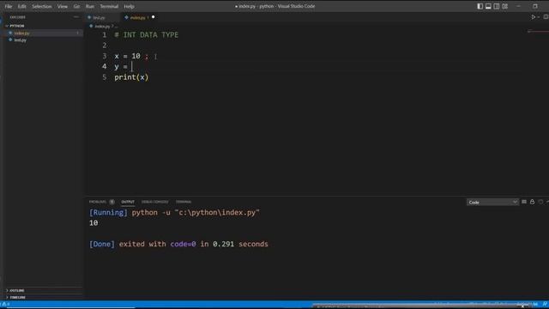Place cursor after y = on line 4
The height and width of the screenshot is (309, 549).
[x=132, y=67]
